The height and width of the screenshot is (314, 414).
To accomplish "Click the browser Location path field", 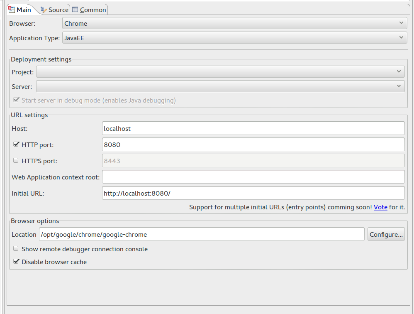I will point(202,234).
